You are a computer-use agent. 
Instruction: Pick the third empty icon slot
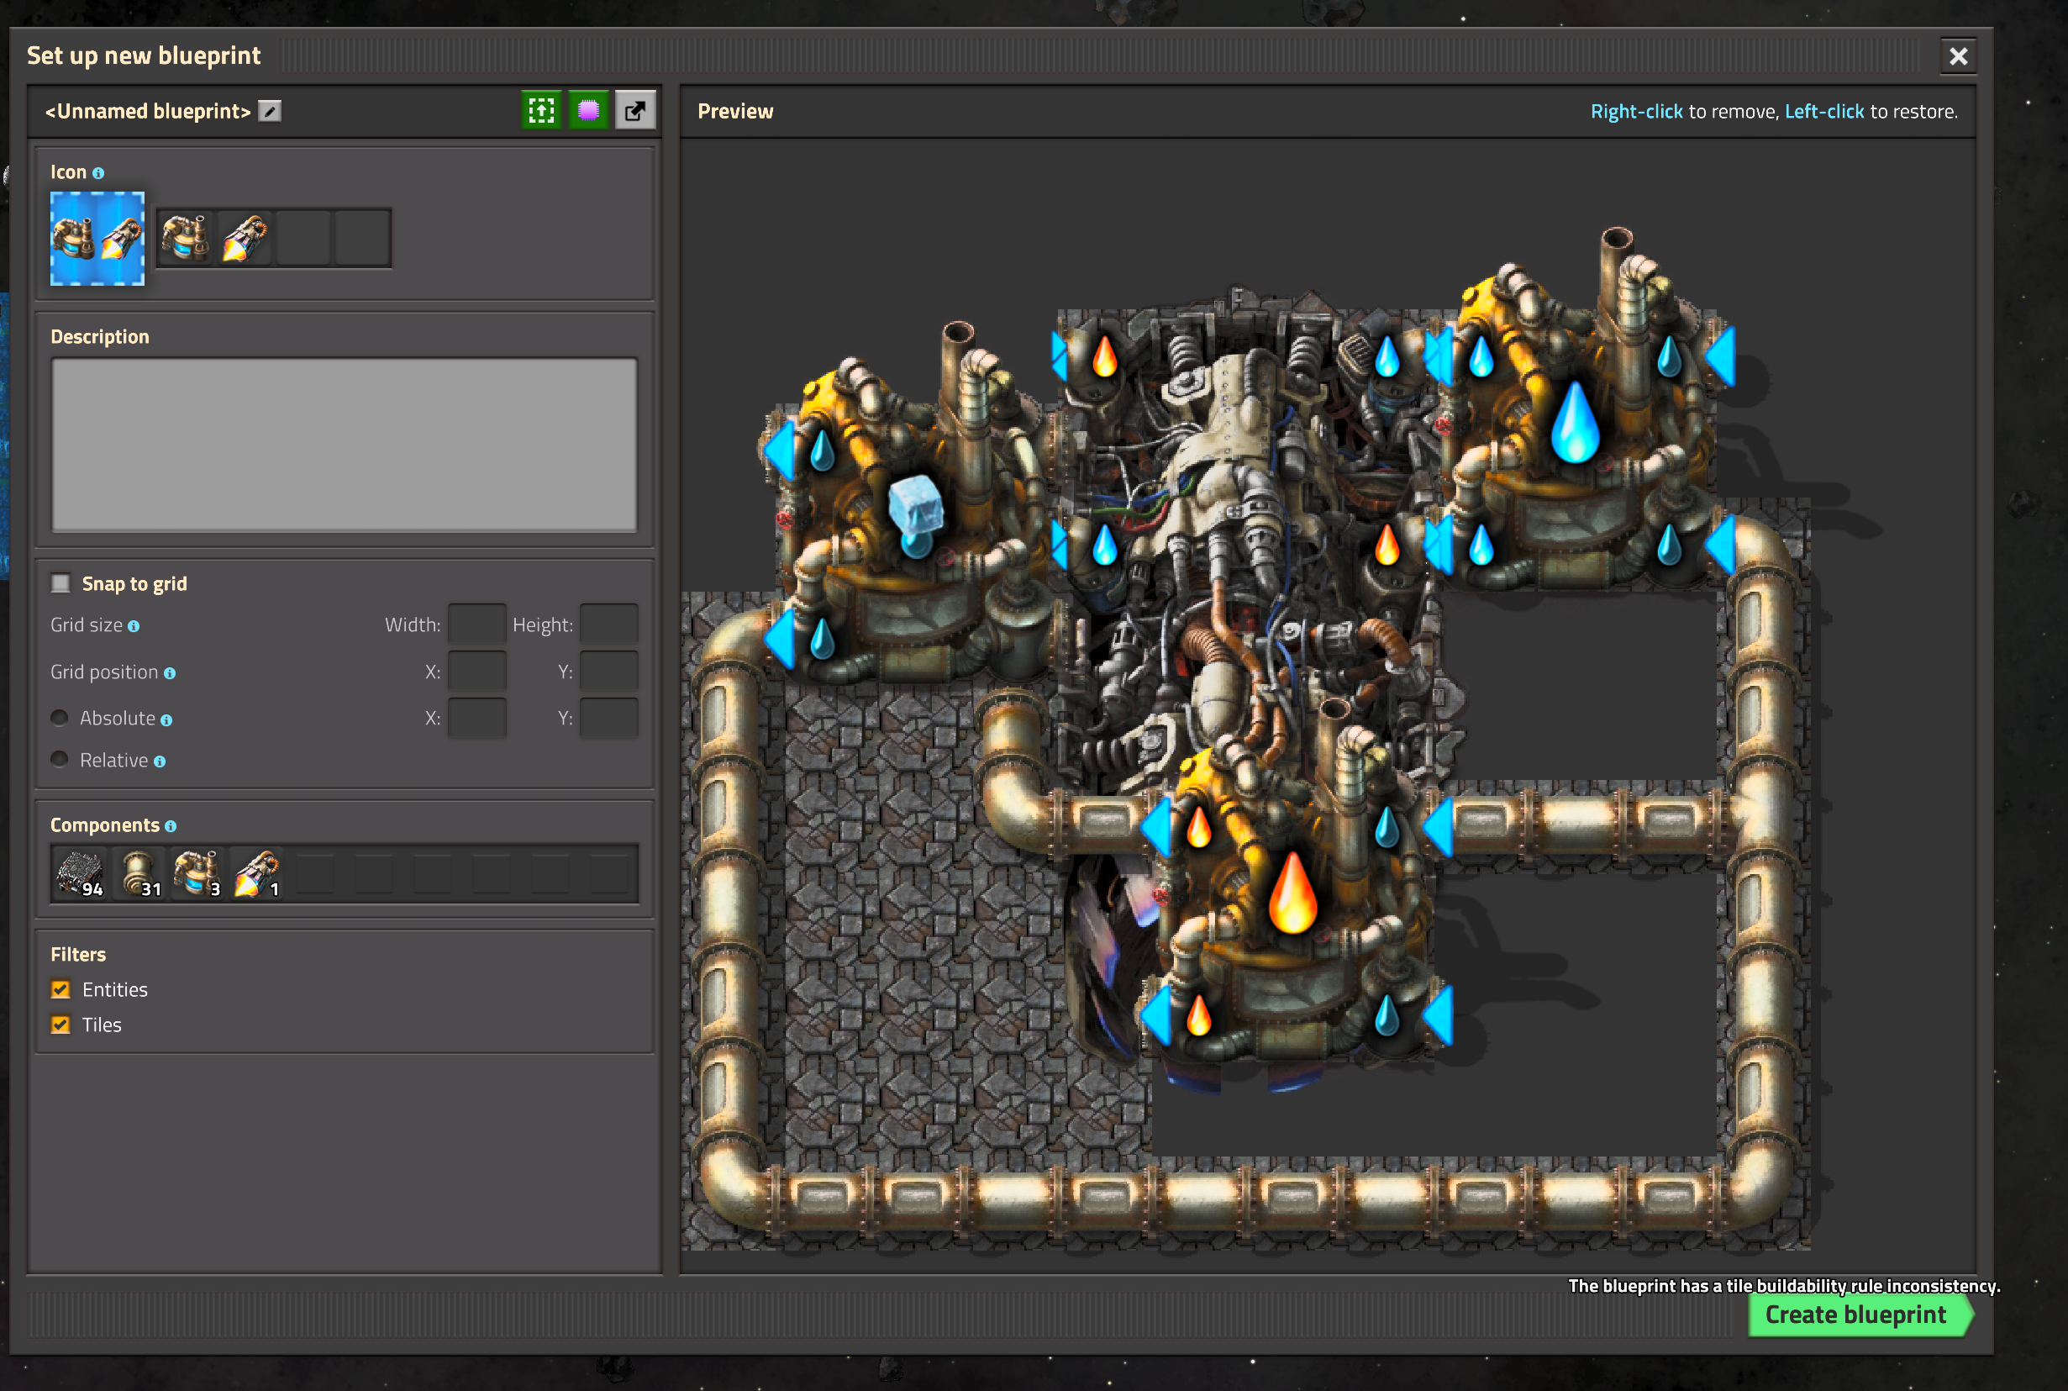(304, 238)
